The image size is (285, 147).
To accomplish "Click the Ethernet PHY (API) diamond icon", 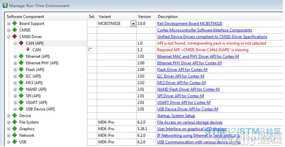I will [x=21, y=63].
